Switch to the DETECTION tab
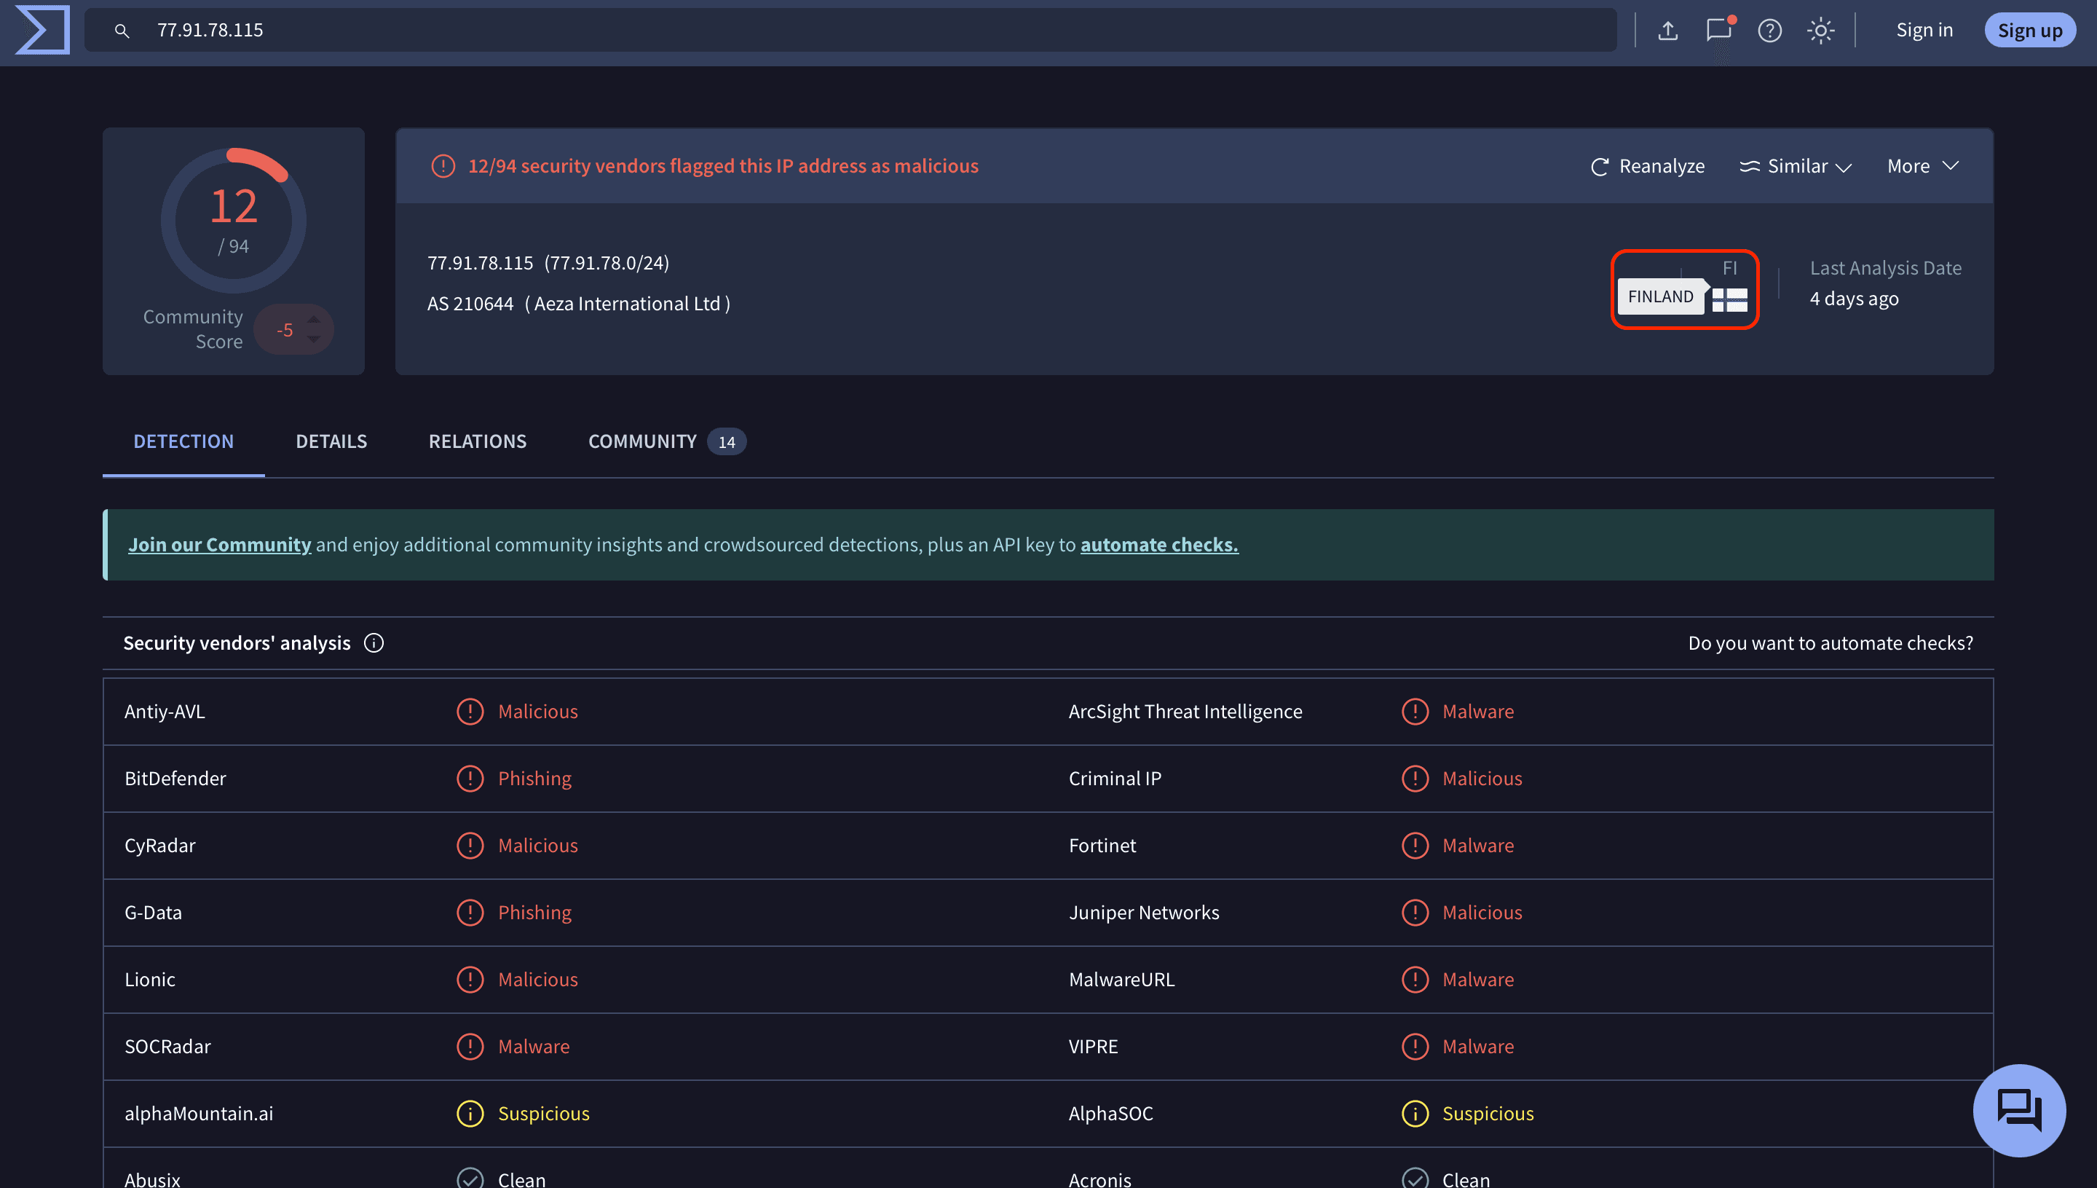This screenshot has width=2097, height=1188. (183, 441)
